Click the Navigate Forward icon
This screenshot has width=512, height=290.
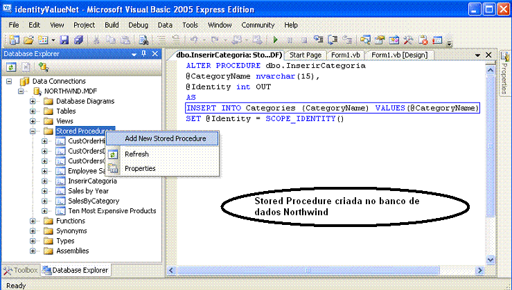[x=258, y=40]
